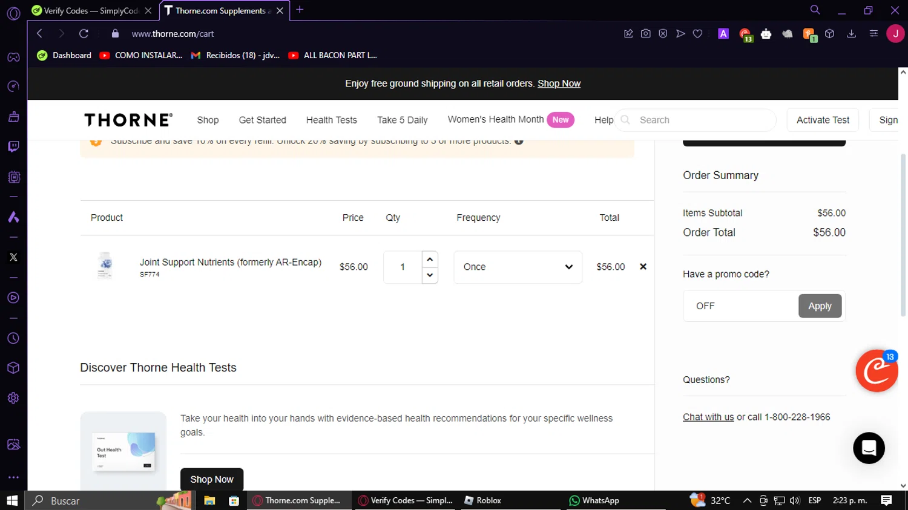This screenshot has height=510, width=908.
Task: Click the site Search field
Action: (696, 120)
